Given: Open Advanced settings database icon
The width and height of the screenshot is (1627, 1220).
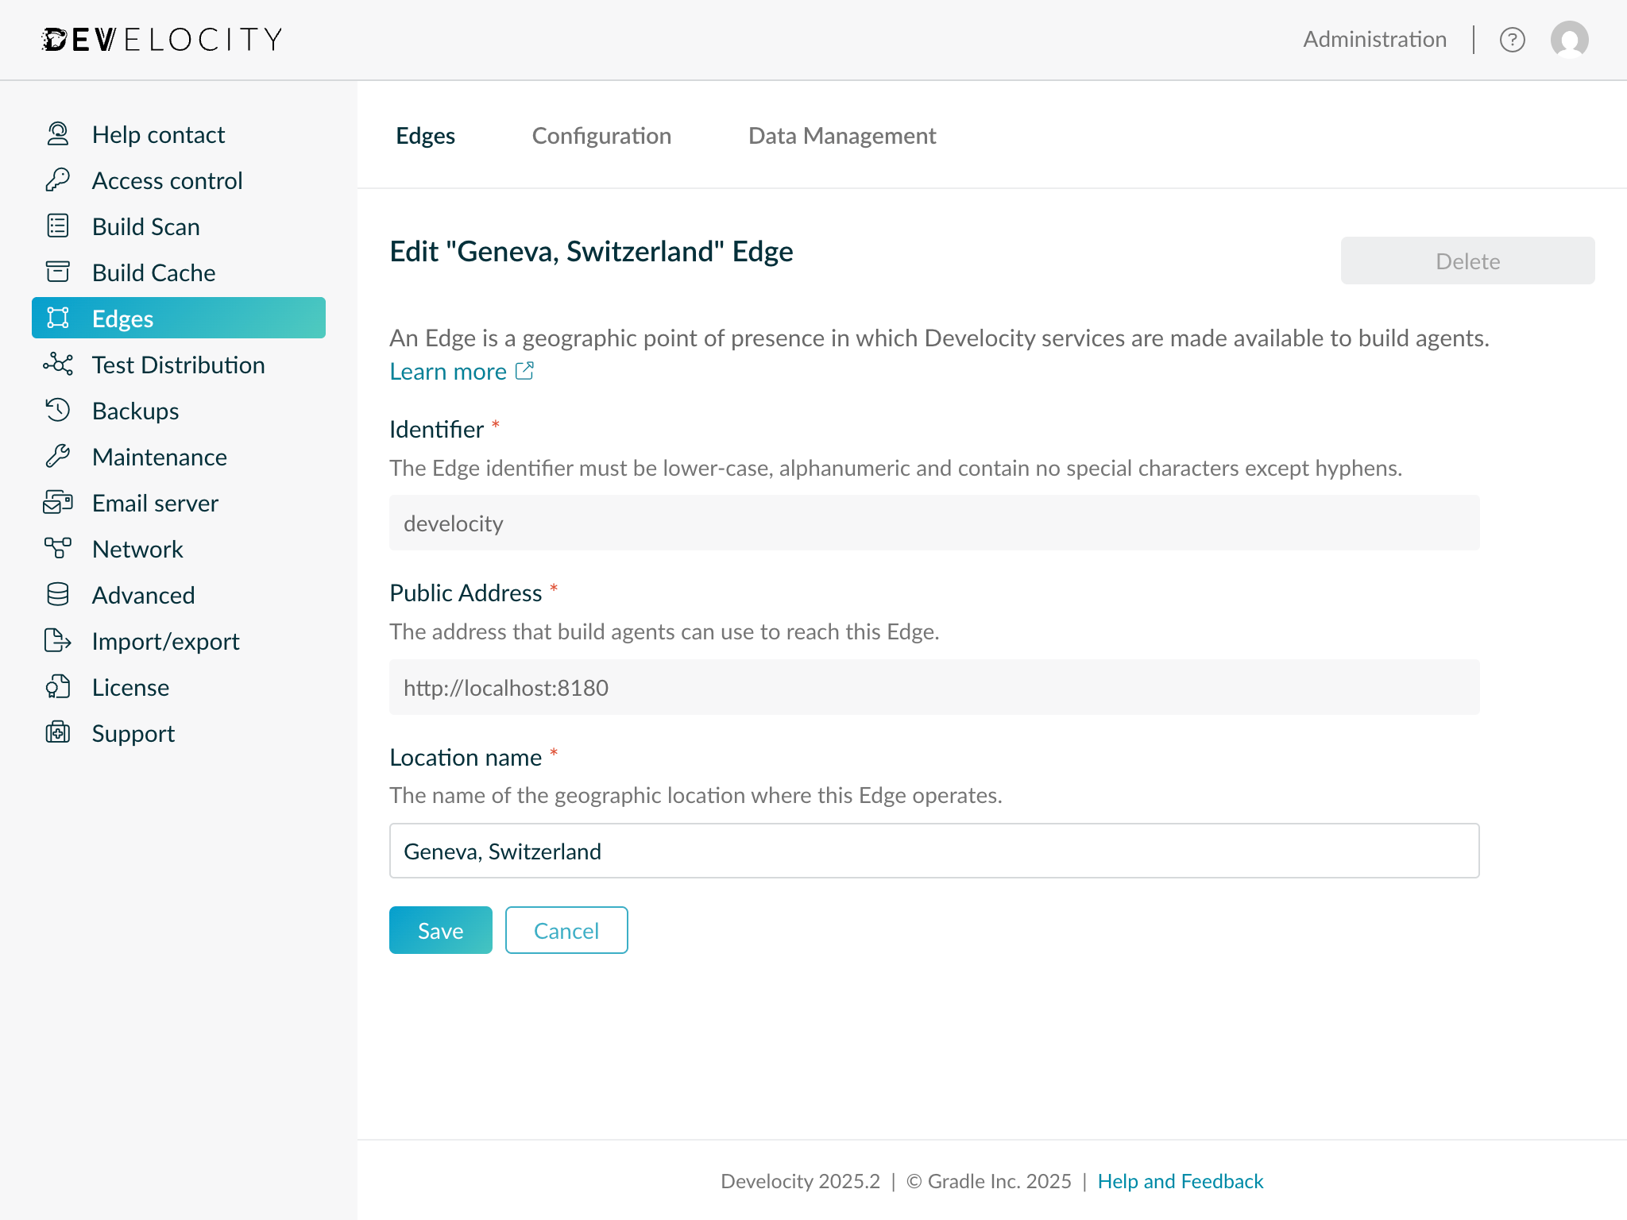Looking at the screenshot, I should click(x=57, y=595).
